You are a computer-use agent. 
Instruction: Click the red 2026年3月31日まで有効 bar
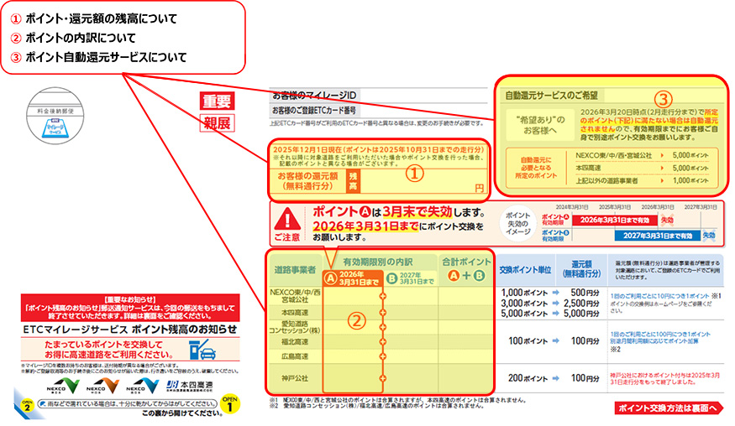point(615,220)
